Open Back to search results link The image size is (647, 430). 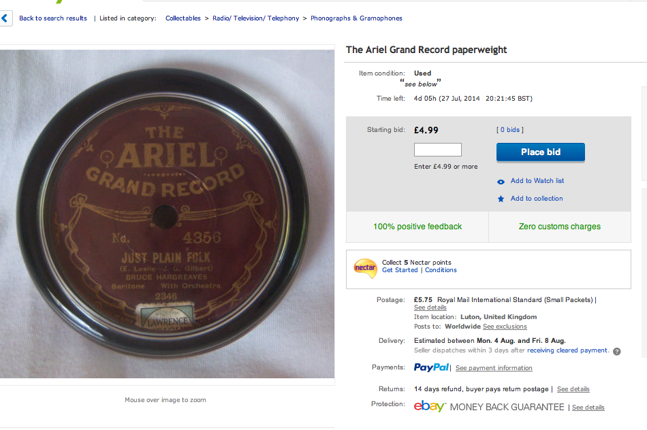(53, 18)
